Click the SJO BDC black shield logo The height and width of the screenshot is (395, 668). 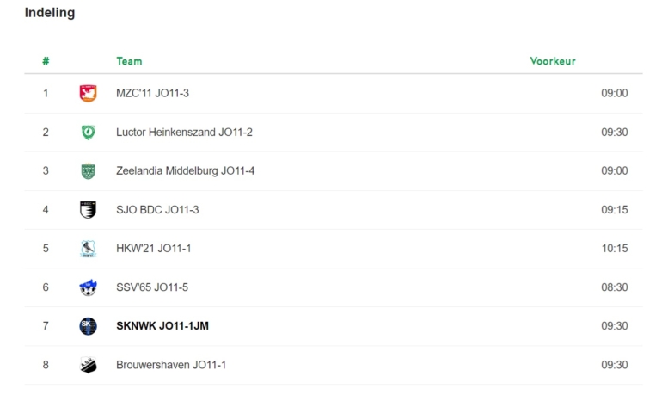point(89,210)
